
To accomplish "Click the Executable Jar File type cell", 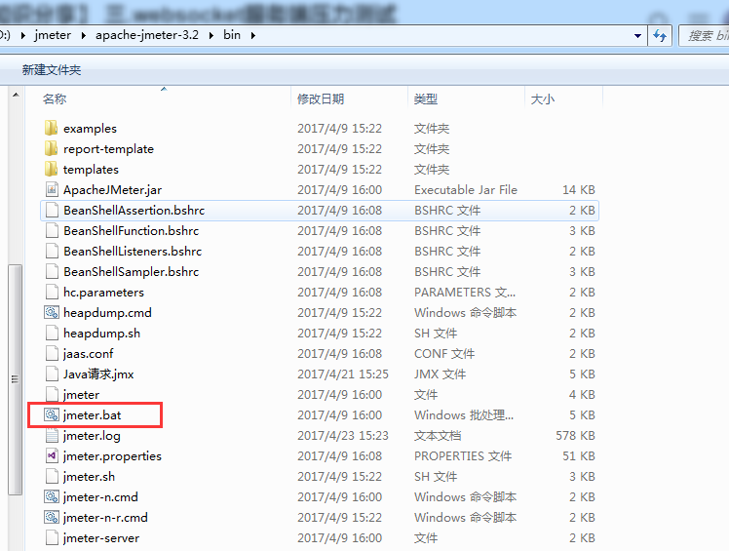I will tap(466, 190).
